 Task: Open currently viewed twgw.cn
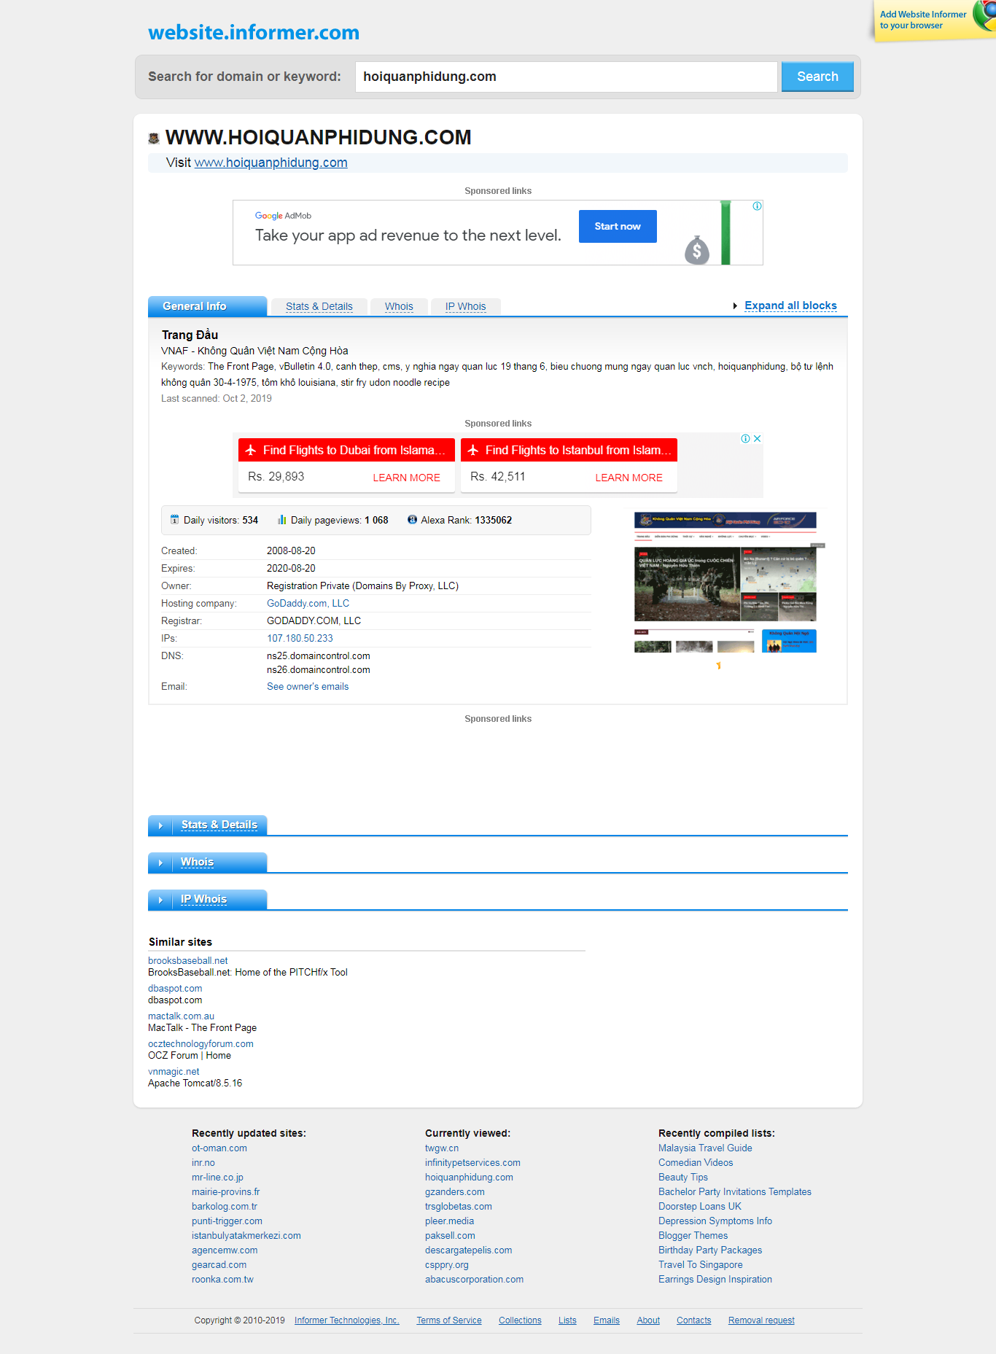442,1148
